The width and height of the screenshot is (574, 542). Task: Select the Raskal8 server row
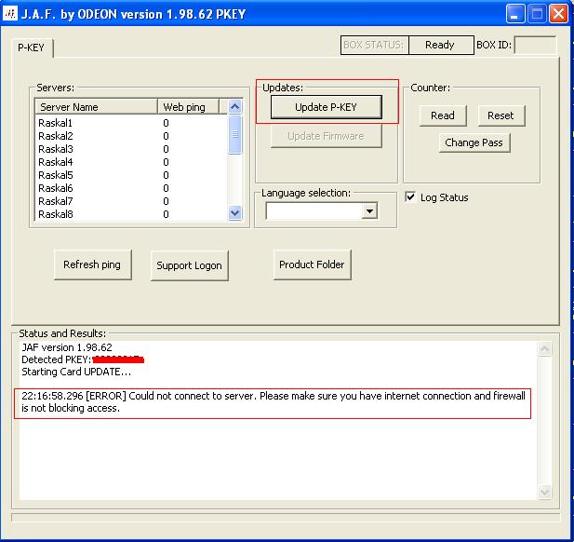click(131, 214)
